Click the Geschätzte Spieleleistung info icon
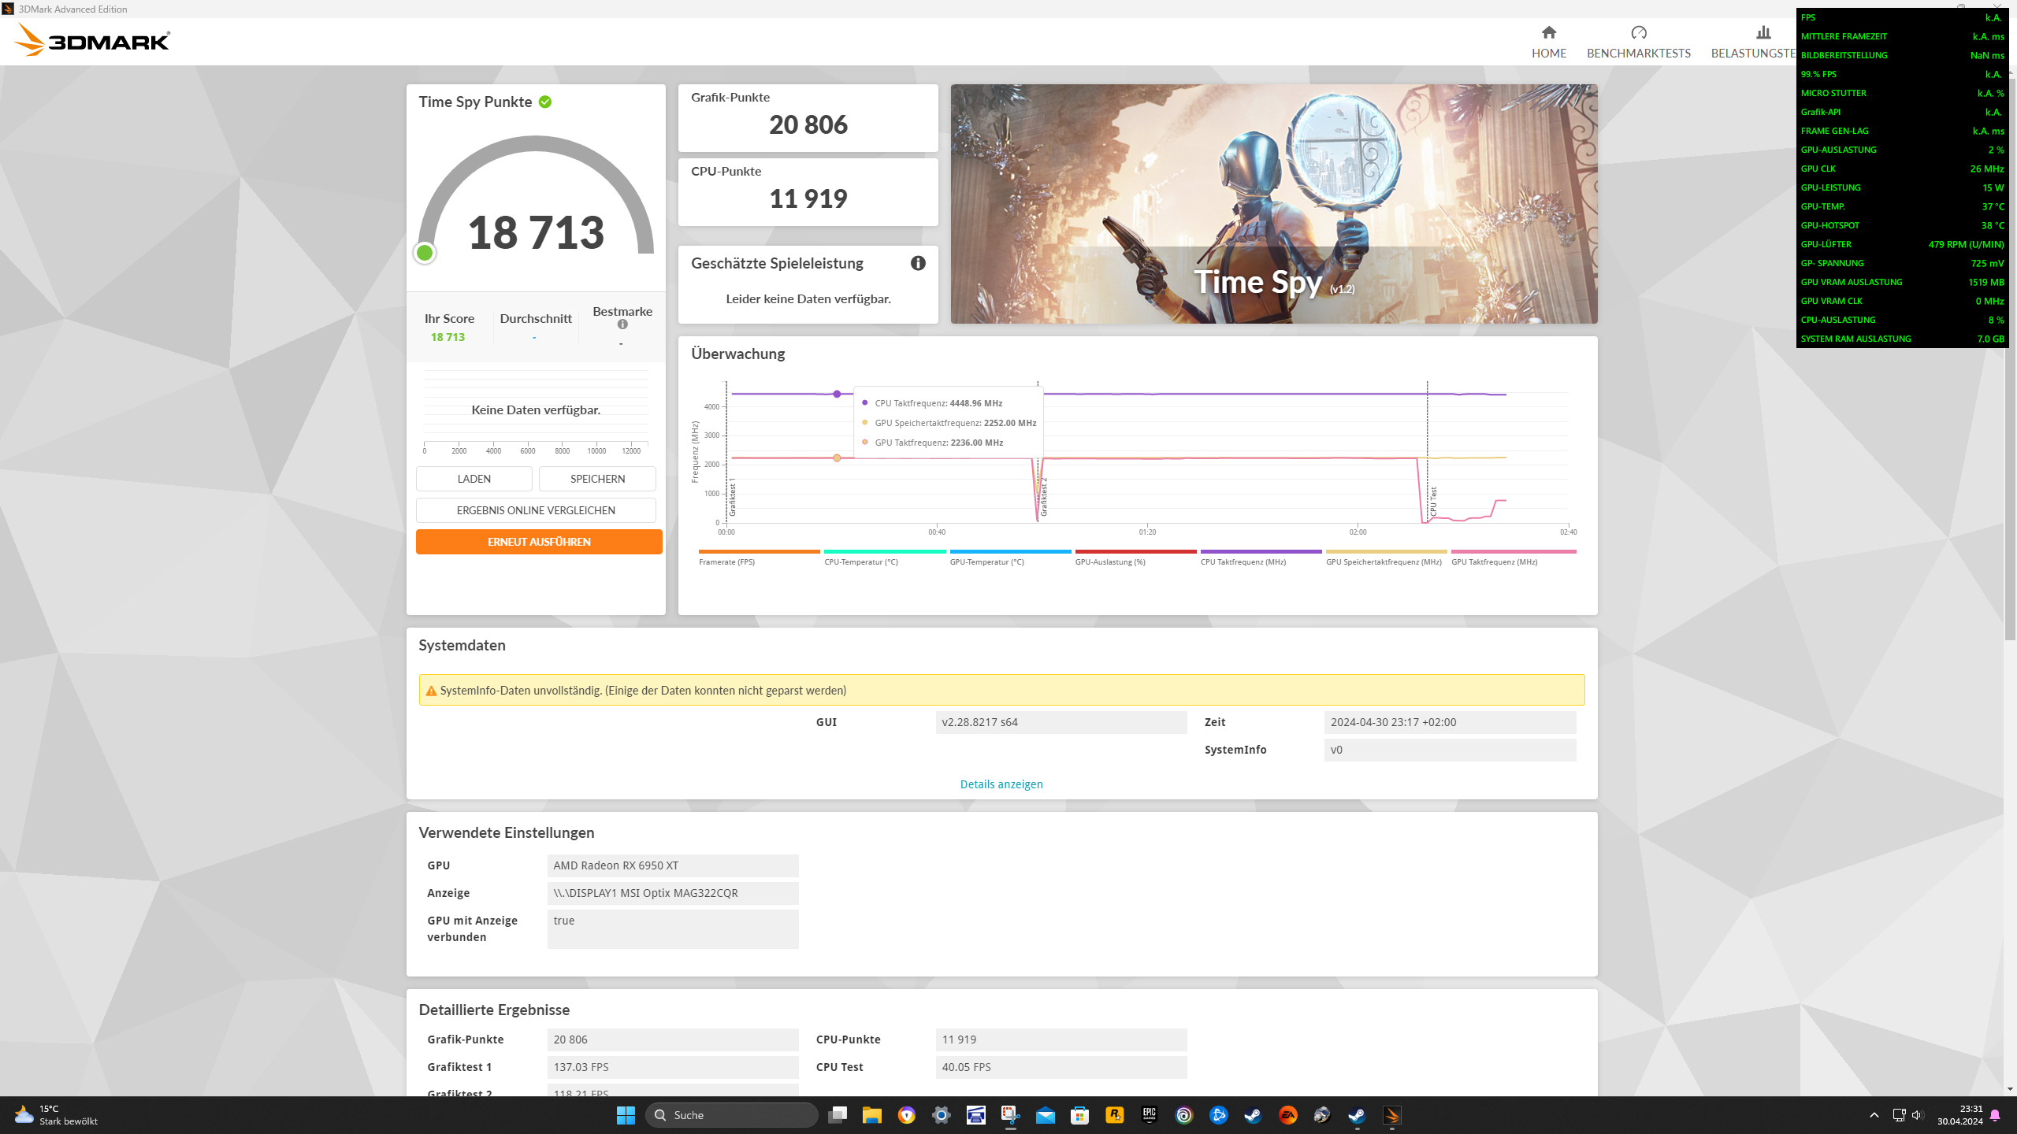 coord(918,263)
